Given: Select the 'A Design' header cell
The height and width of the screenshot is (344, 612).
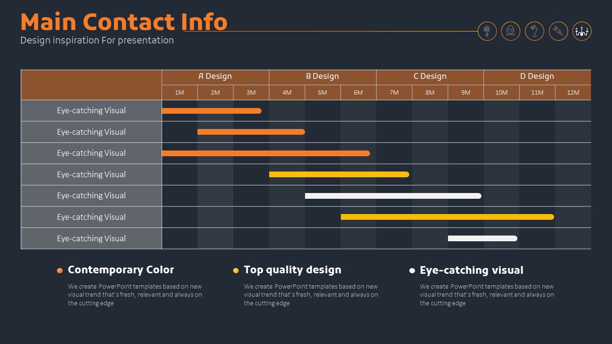Looking at the screenshot, I should click(215, 77).
